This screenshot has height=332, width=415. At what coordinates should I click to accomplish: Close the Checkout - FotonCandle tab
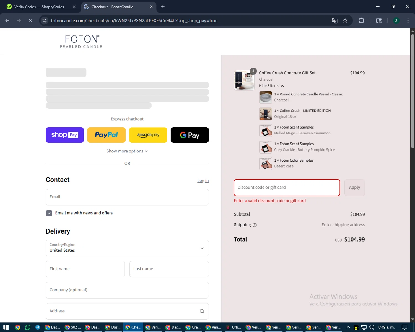[x=151, y=7]
